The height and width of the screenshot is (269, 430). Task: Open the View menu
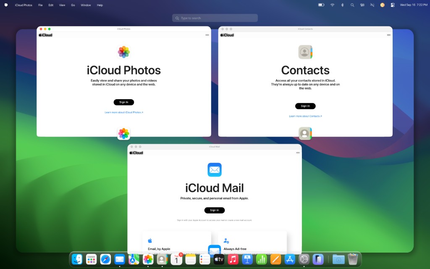pyautogui.click(x=62, y=5)
